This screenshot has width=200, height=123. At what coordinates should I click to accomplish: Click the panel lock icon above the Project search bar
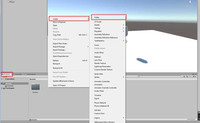[193, 74]
